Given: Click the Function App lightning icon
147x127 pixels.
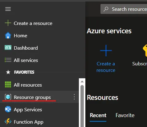Looking at the screenshot, I should [8, 121].
